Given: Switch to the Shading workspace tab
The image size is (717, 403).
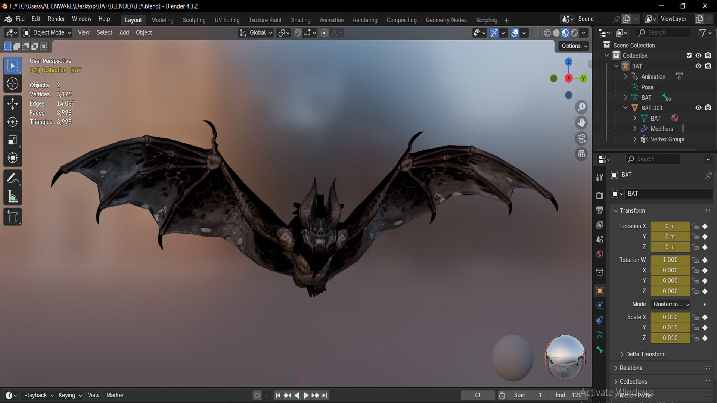Looking at the screenshot, I should pos(301,20).
